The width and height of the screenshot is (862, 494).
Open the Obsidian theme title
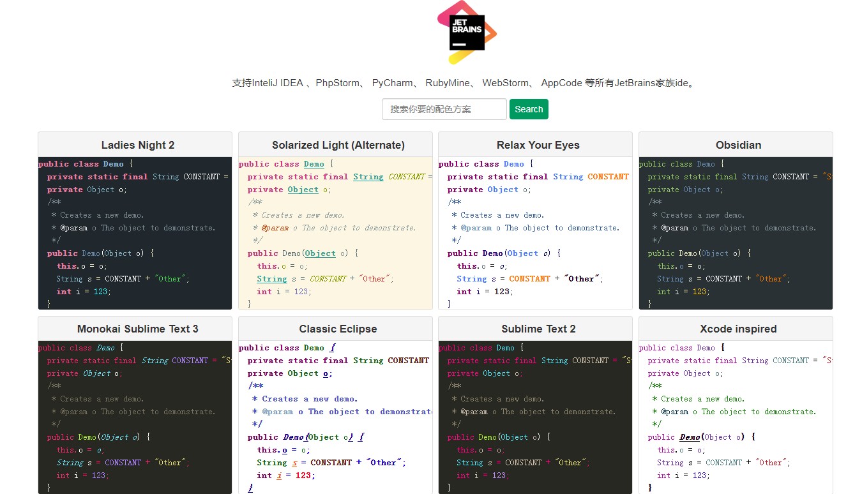[739, 145]
